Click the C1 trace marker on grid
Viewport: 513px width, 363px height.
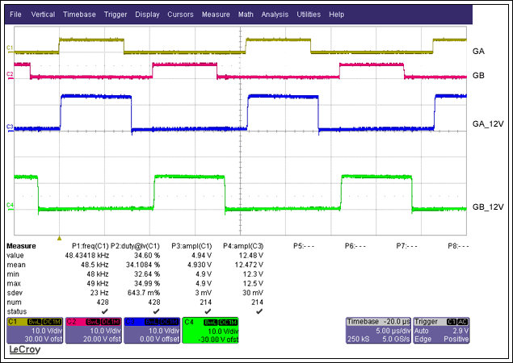[x=9, y=48]
